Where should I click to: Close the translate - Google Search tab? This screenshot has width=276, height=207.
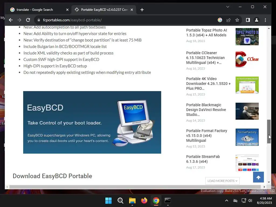67,10
